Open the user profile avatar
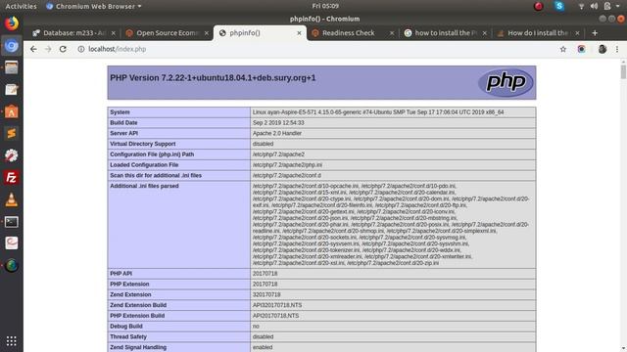 (603, 49)
